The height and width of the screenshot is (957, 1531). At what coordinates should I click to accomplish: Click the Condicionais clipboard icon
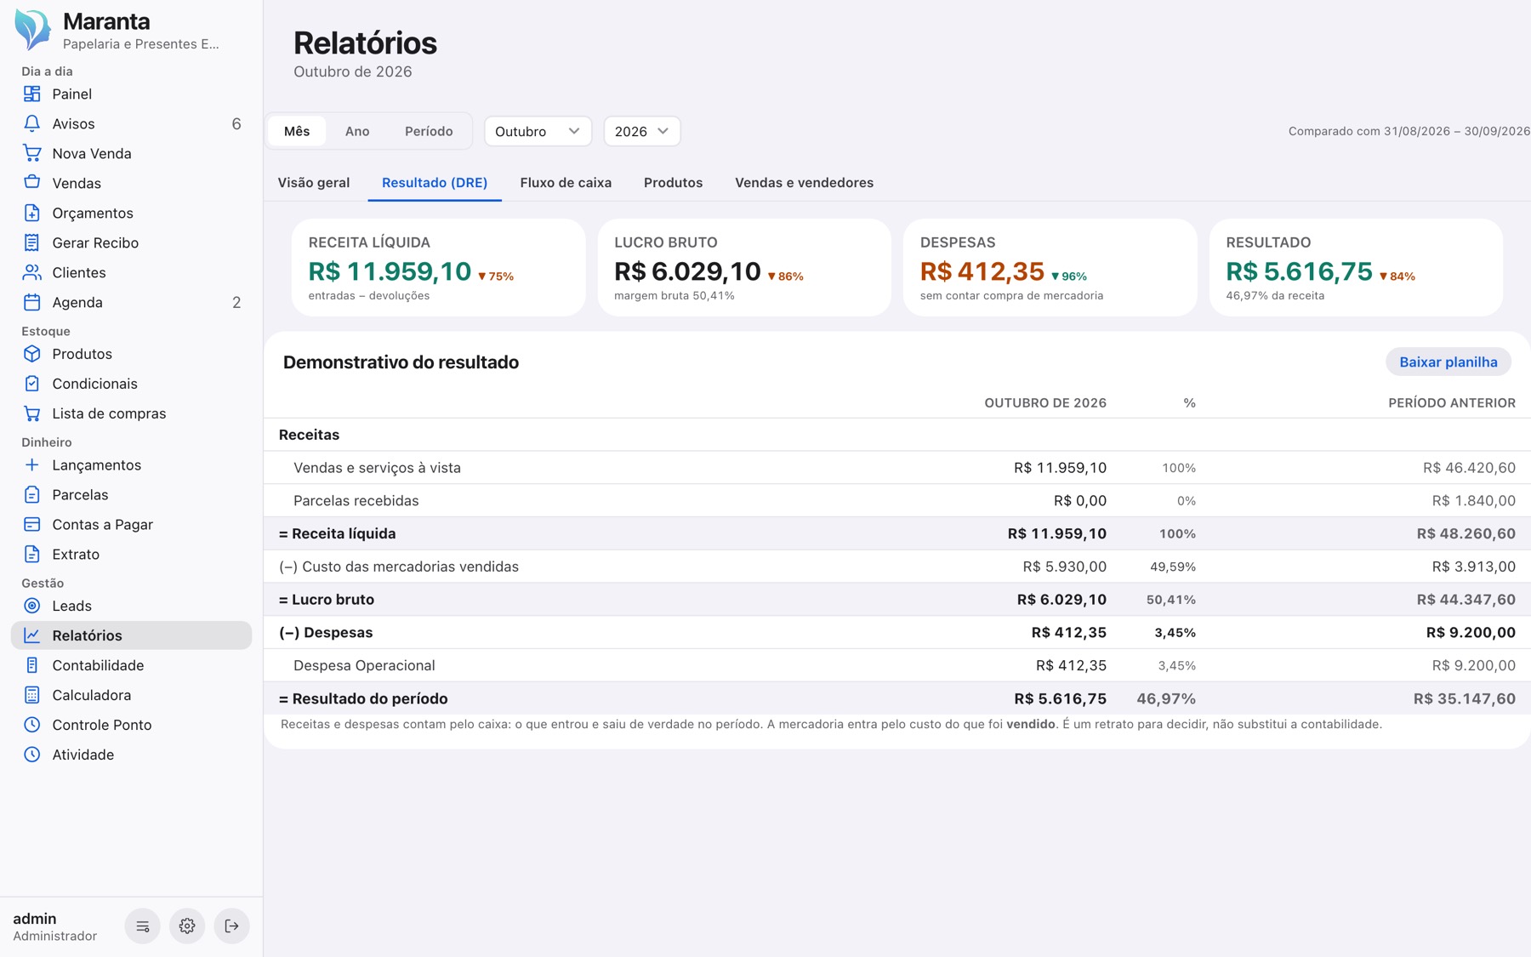pos(31,384)
